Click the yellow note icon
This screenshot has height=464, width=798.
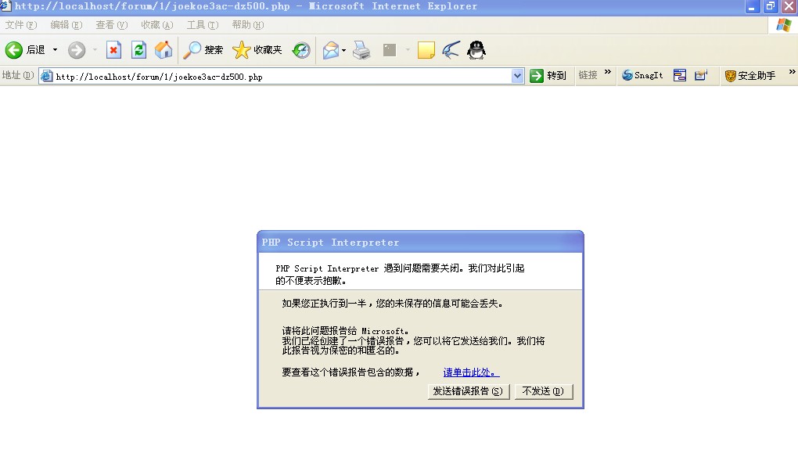(x=426, y=50)
